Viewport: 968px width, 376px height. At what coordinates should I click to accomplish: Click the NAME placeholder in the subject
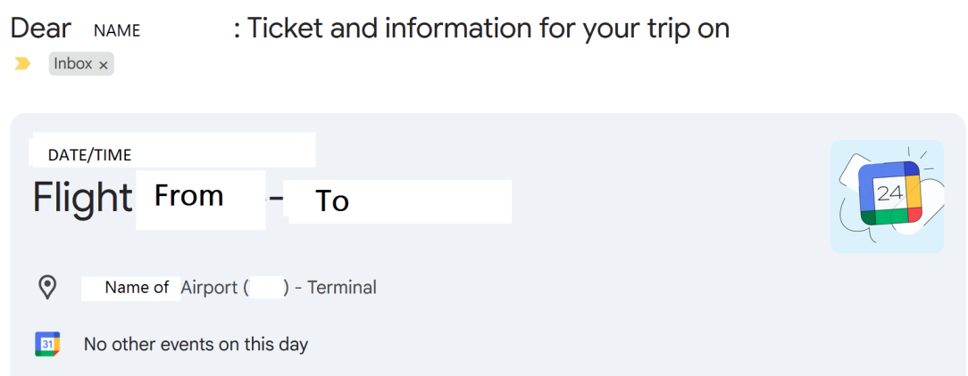click(117, 30)
